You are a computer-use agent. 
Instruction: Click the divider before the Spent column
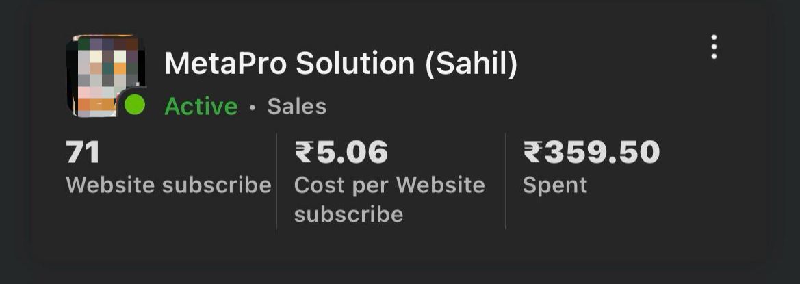click(505, 181)
